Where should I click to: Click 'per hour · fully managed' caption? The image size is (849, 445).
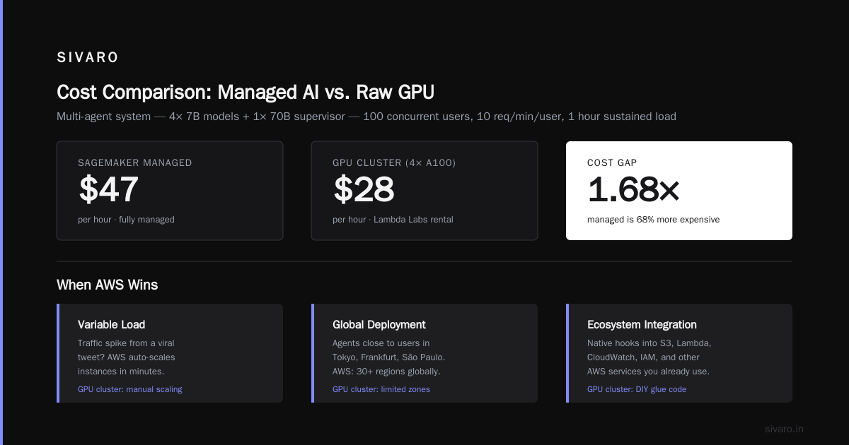coord(126,220)
